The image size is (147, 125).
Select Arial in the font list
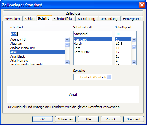tap(37, 52)
